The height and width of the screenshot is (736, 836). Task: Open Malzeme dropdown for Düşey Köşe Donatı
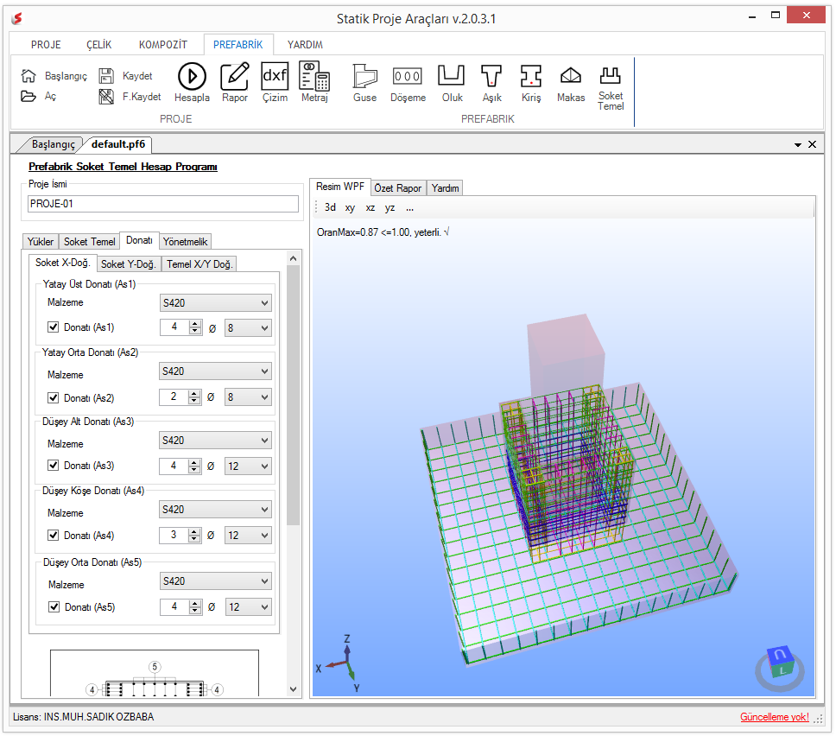point(215,510)
